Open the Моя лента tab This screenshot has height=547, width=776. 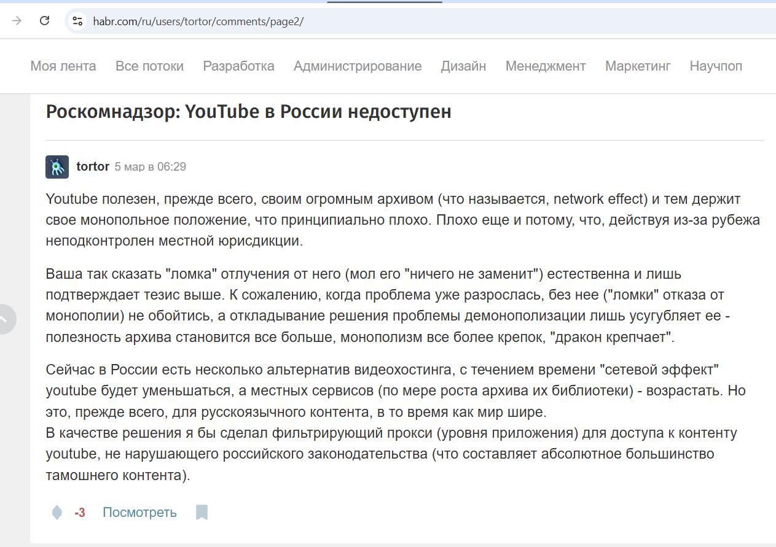[63, 66]
